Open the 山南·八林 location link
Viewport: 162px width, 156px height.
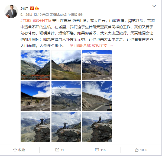tap(82, 46)
